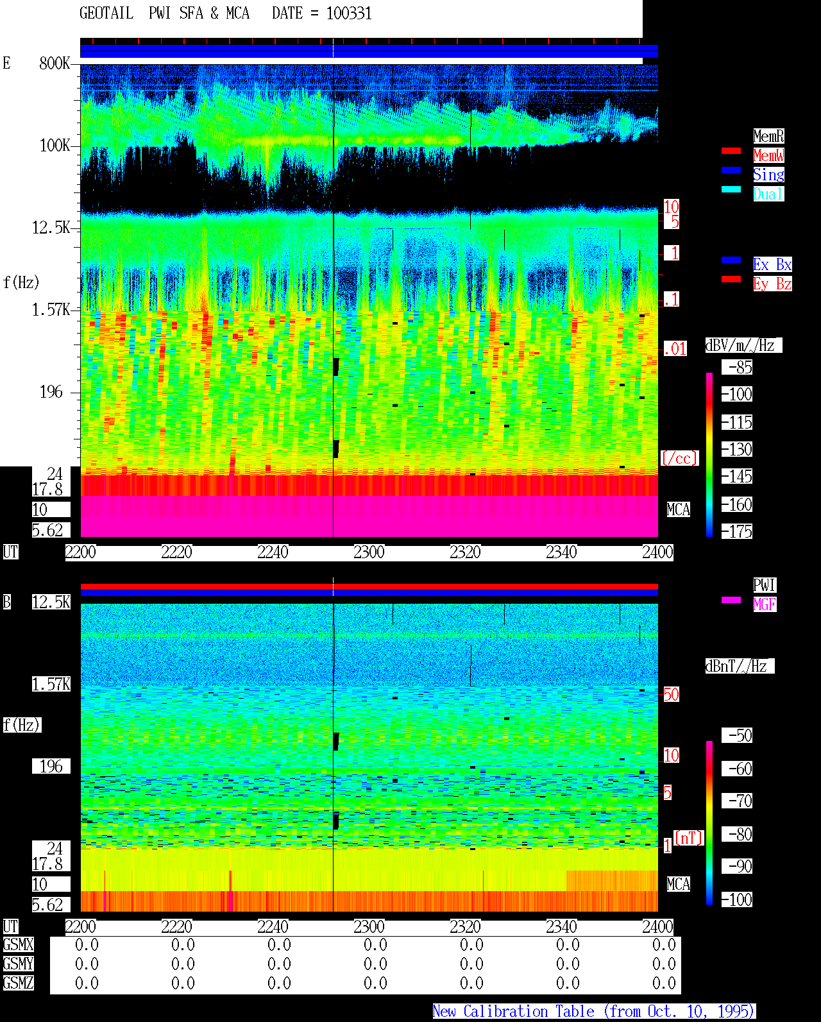This screenshot has height=1022, width=821.
Task: Click the 2340 UT tick in lower panel
Action: 561,927
